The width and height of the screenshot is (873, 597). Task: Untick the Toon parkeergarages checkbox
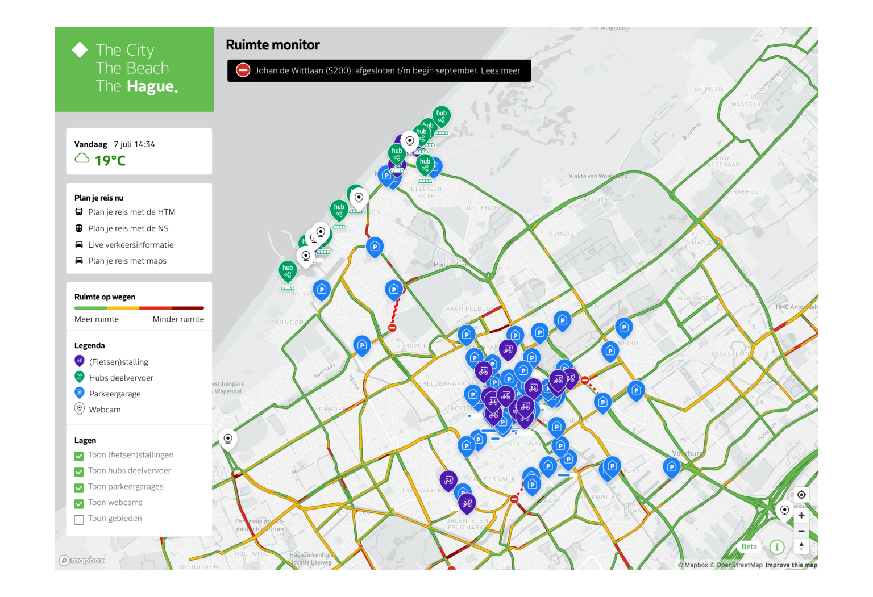click(x=79, y=487)
